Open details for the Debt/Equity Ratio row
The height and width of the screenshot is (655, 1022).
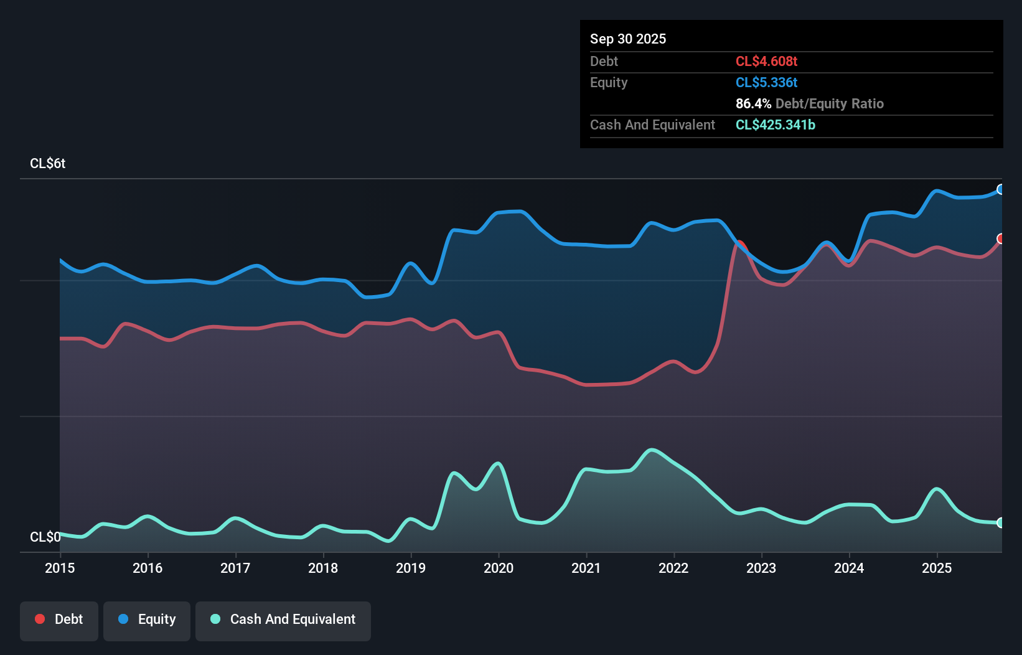[x=810, y=103]
